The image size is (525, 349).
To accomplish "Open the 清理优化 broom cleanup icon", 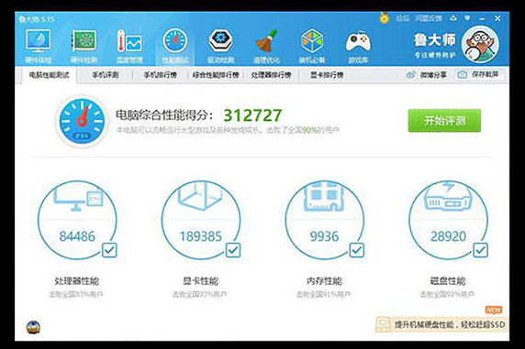I will pyautogui.click(x=266, y=46).
